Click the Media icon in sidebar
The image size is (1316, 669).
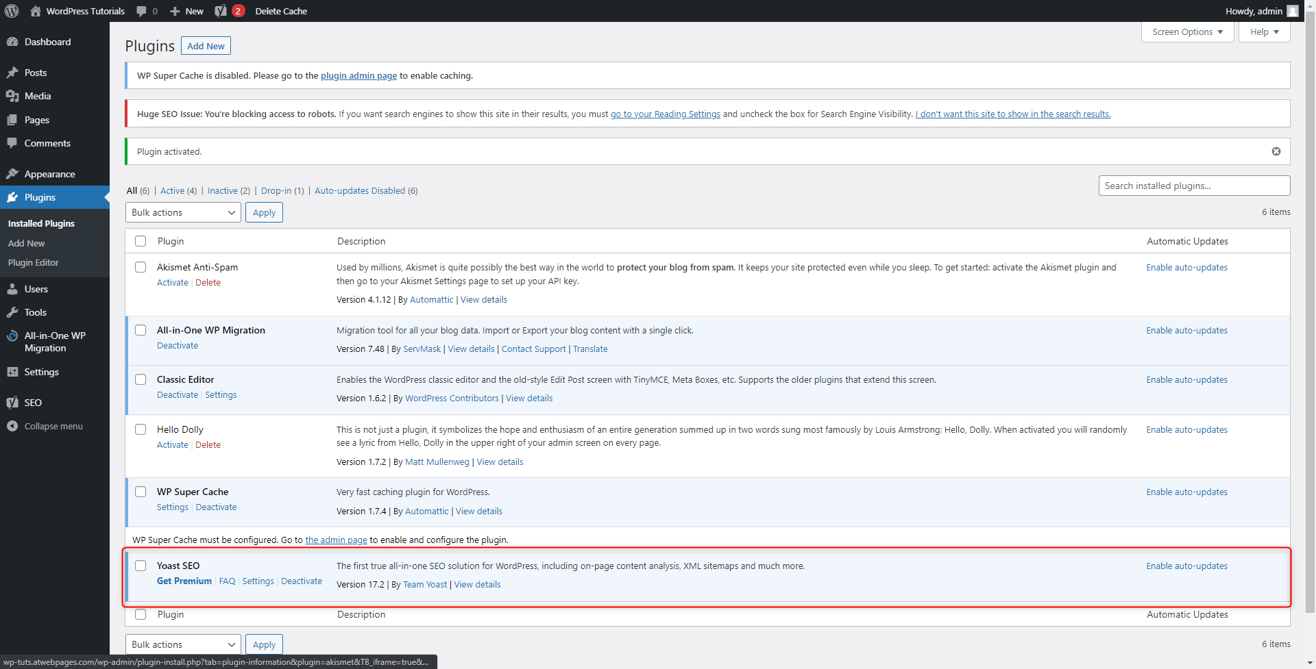[12, 96]
